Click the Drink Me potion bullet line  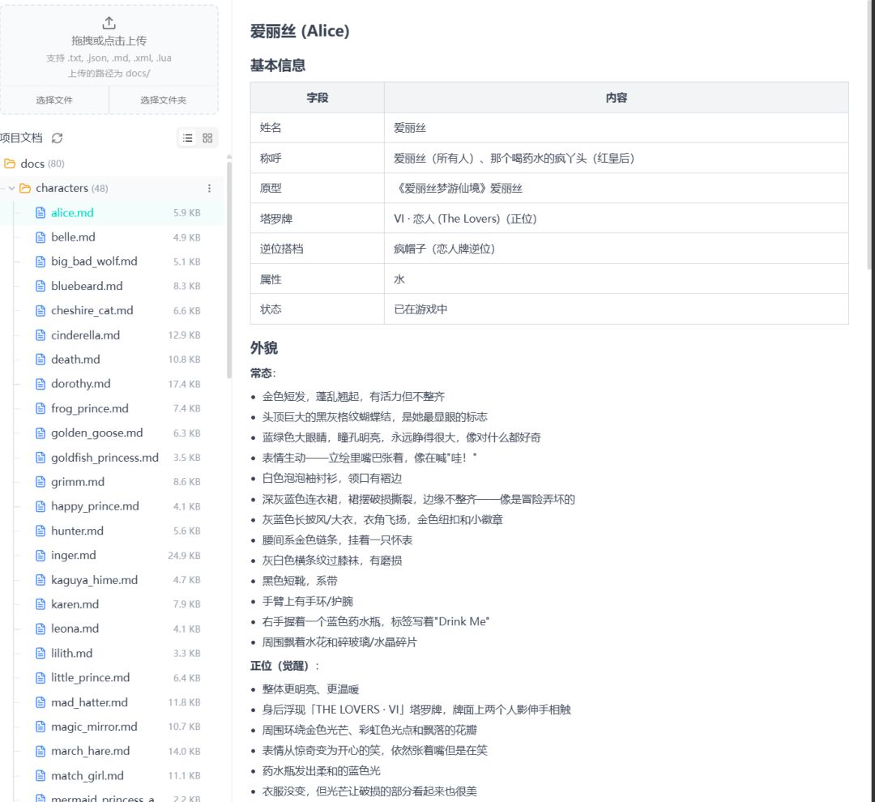pyautogui.click(x=376, y=621)
